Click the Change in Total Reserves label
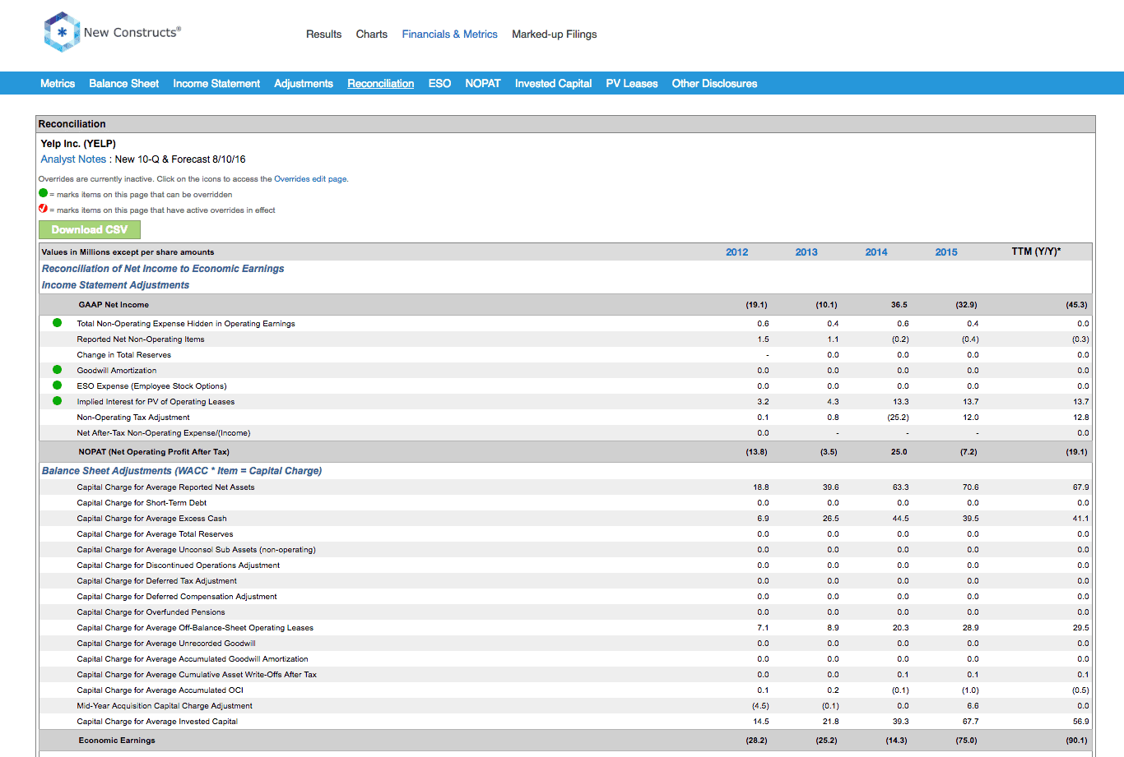Viewport: 1124px width, 757px height. coord(124,355)
